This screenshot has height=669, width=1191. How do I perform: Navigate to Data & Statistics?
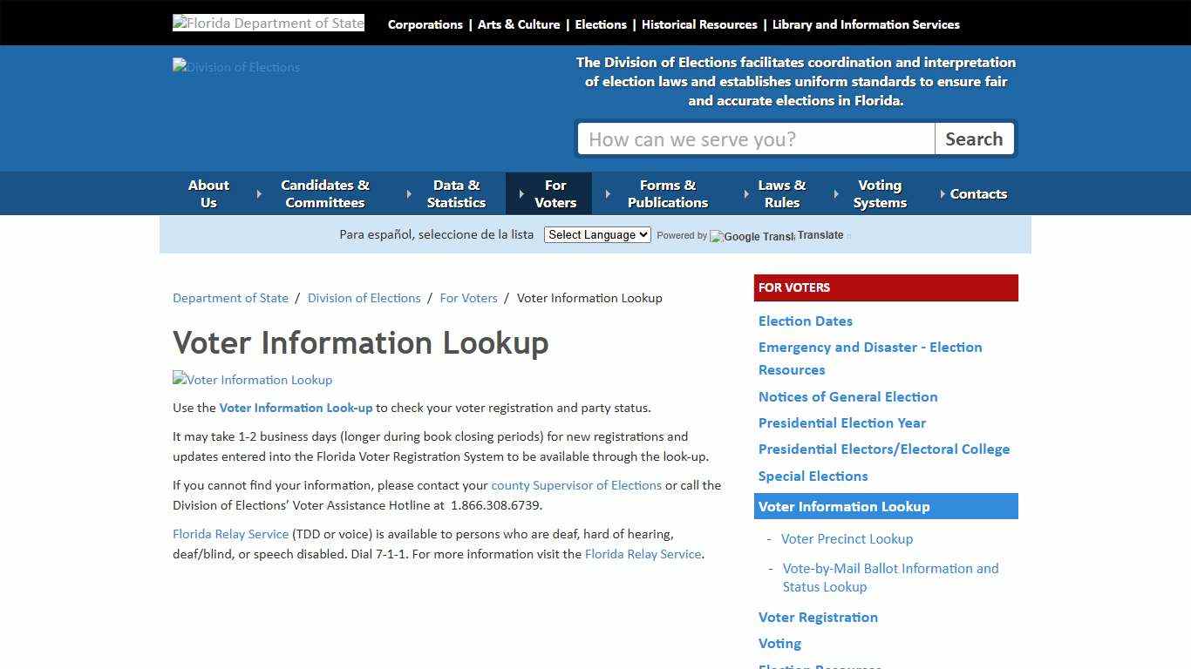(x=457, y=193)
